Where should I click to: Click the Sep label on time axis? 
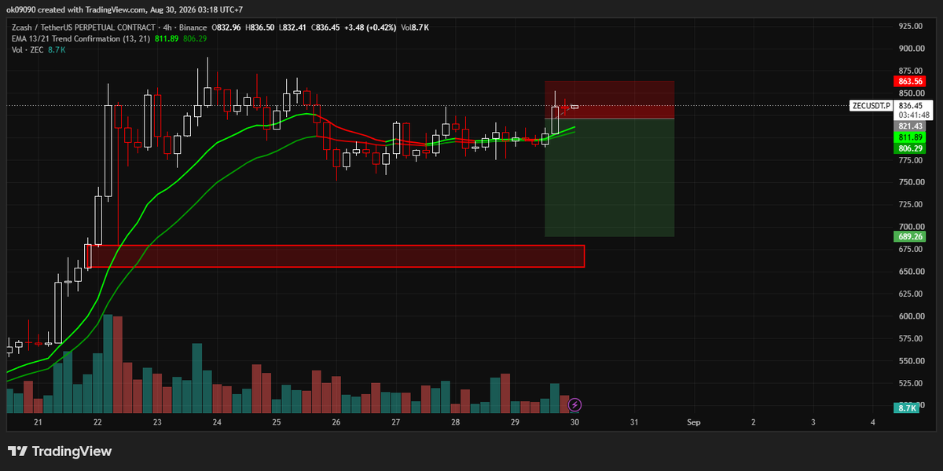(693, 422)
